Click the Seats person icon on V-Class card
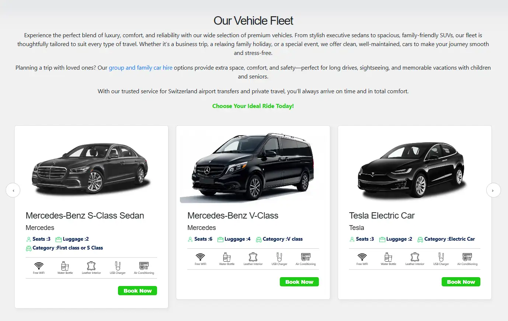Image resolution: width=508 pixels, height=321 pixels. coord(190,240)
